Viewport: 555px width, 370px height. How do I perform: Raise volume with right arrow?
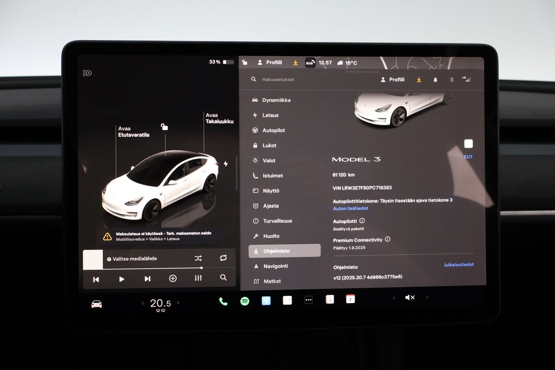click(427, 297)
